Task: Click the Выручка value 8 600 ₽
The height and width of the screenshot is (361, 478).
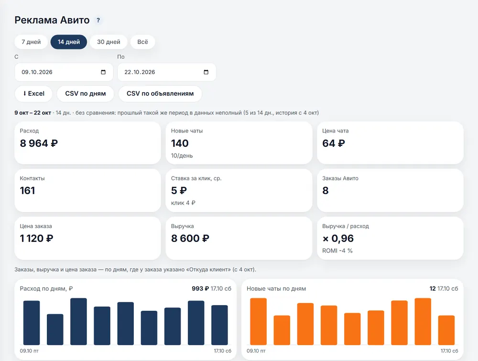Action: [190, 239]
